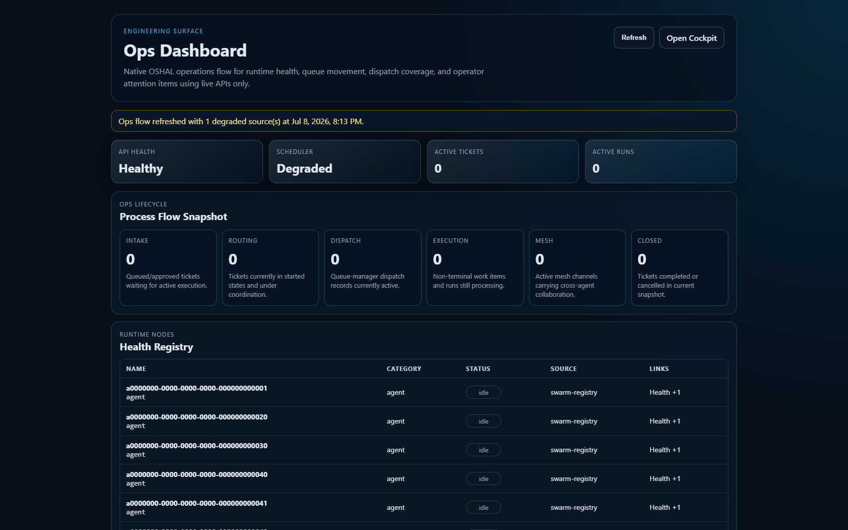Click swarm-registry source for node ending 020
848x530 pixels.
(574, 421)
